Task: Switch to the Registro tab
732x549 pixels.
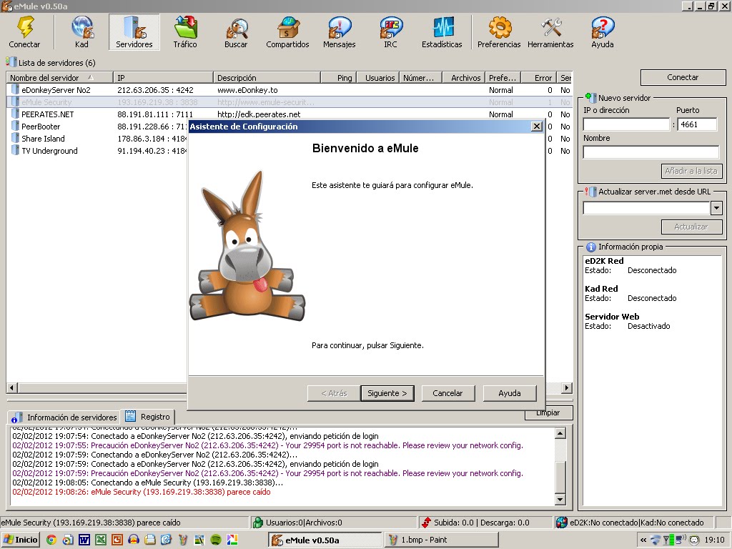Action: tap(148, 417)
